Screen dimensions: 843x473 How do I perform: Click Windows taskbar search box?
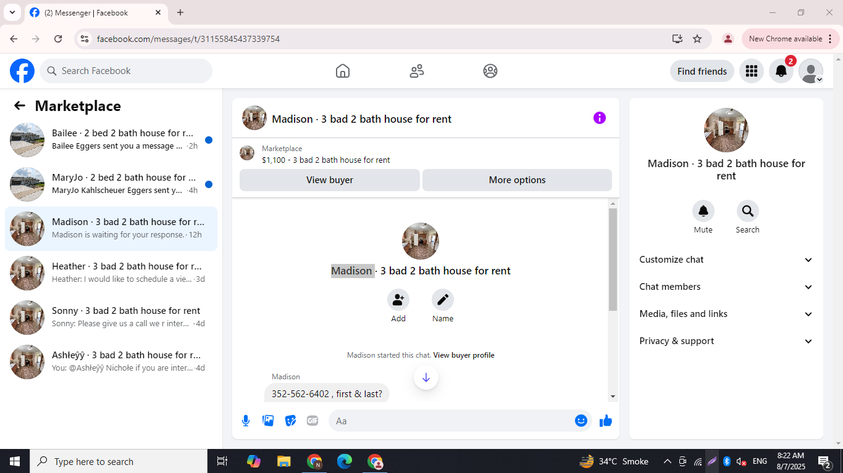tap(119, 461)
